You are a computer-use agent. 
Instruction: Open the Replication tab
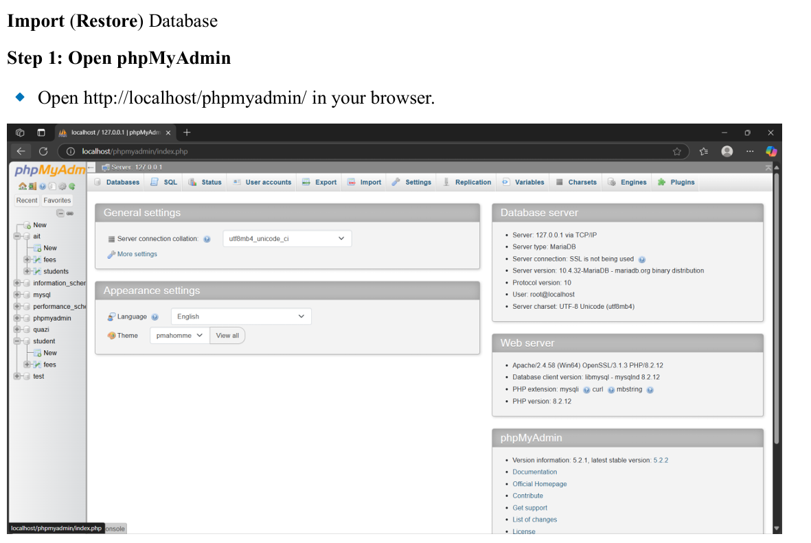[x=467, y=182]
